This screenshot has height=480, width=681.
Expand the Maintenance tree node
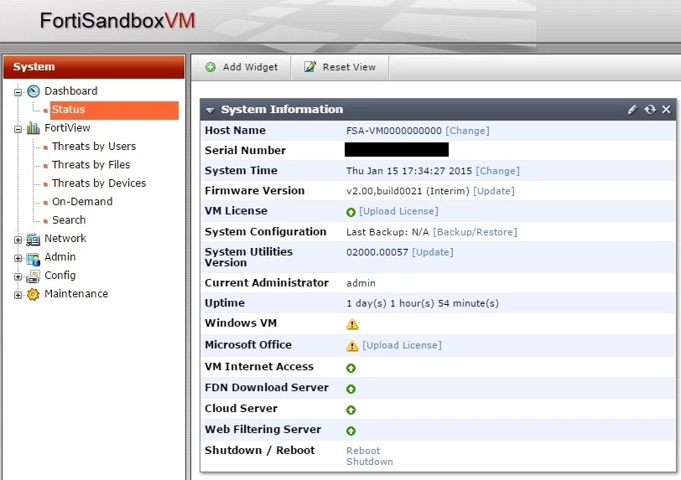tap(18, 295)
